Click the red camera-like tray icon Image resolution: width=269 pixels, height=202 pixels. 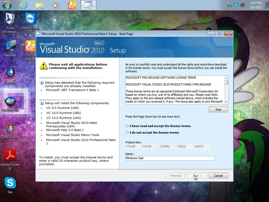(x=242, y=5)
